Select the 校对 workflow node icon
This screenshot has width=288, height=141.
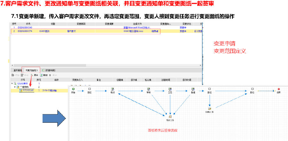click(x=113, y=89)
